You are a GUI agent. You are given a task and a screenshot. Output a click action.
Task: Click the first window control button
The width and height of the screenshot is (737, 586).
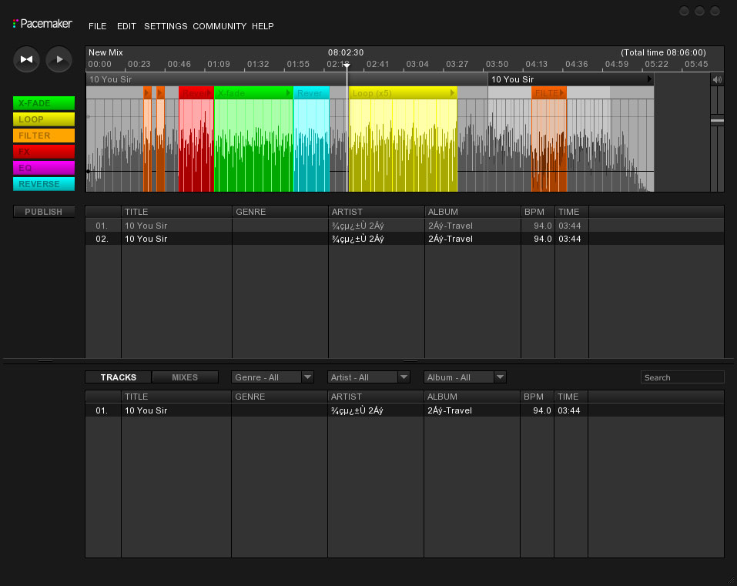point(685,11)
